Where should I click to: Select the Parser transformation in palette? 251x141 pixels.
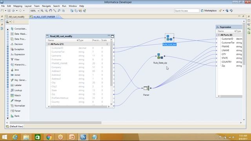[16, 111]
